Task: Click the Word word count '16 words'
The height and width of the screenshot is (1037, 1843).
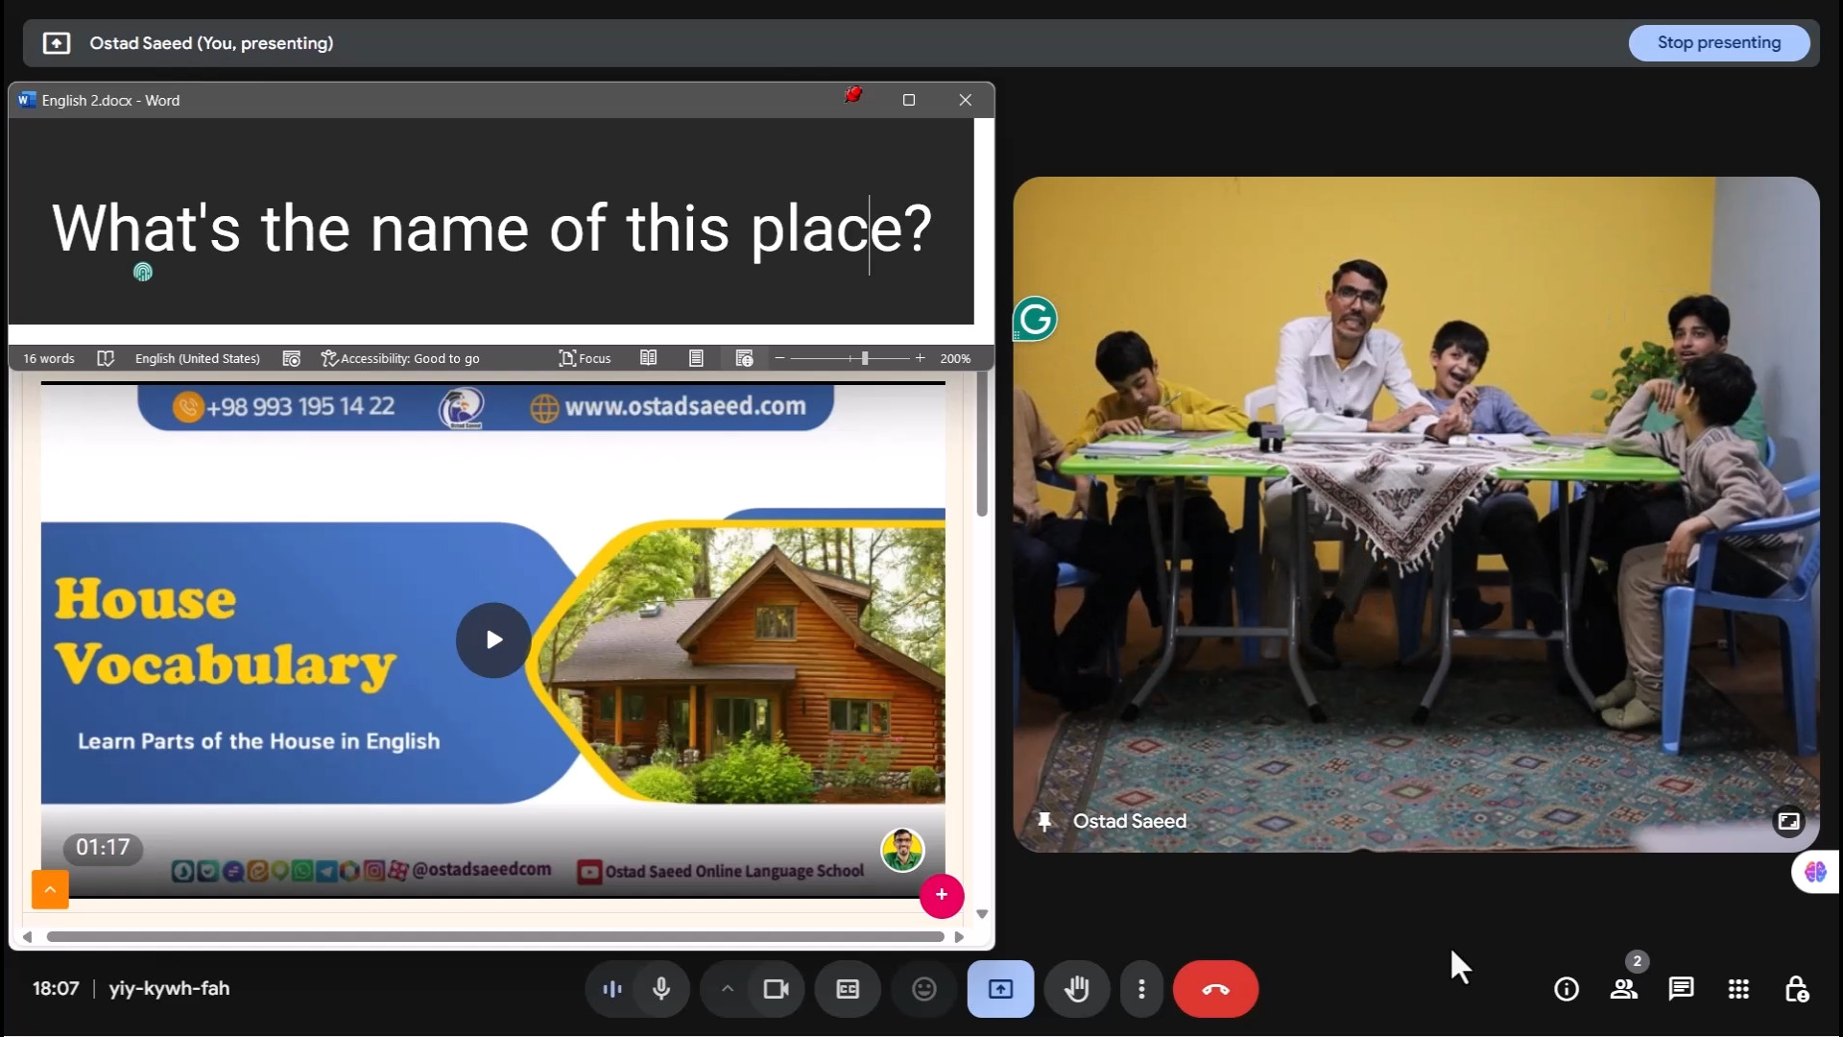Action: (x=49, y=358)
